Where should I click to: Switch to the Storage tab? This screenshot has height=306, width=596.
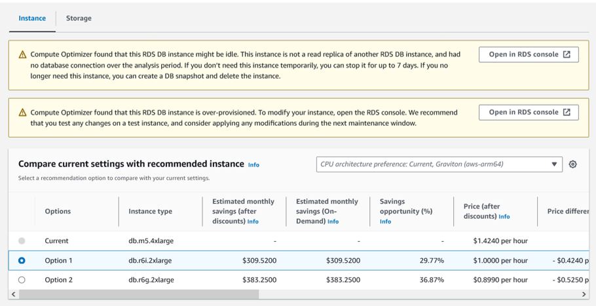click(x=79, y=18)
